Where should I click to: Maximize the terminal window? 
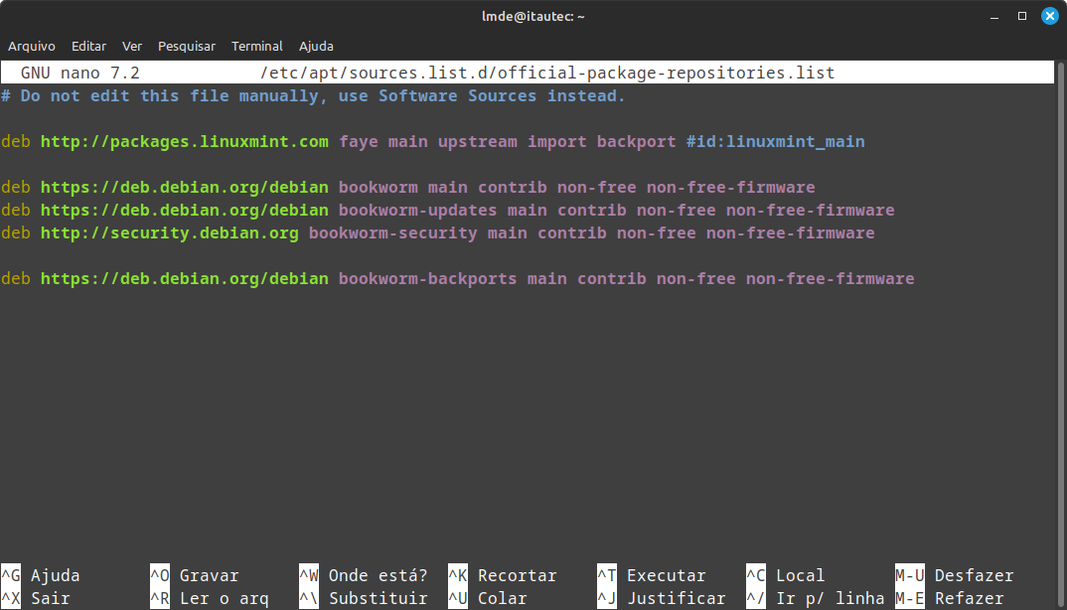click(1022, 16)
